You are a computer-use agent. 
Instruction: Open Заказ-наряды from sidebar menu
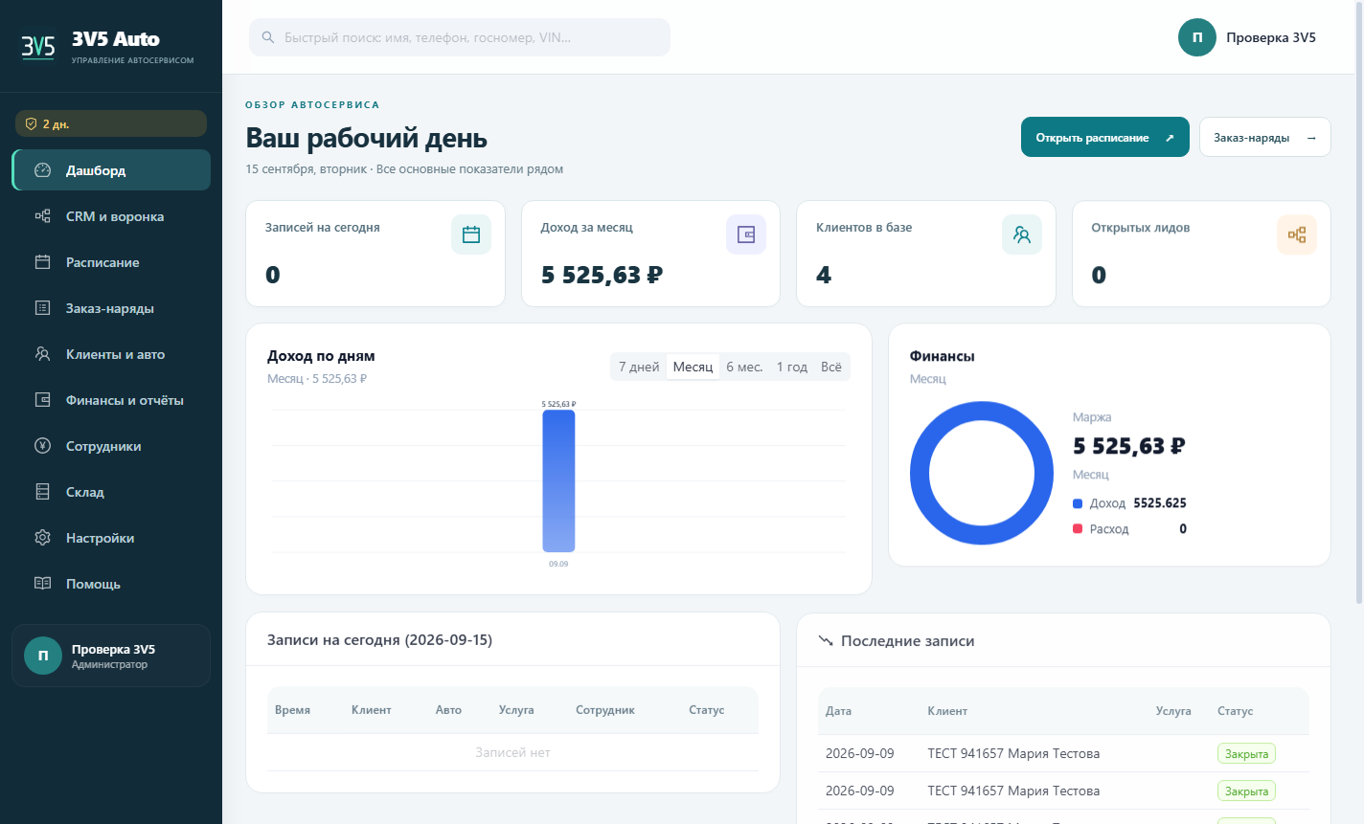(111, 308)
